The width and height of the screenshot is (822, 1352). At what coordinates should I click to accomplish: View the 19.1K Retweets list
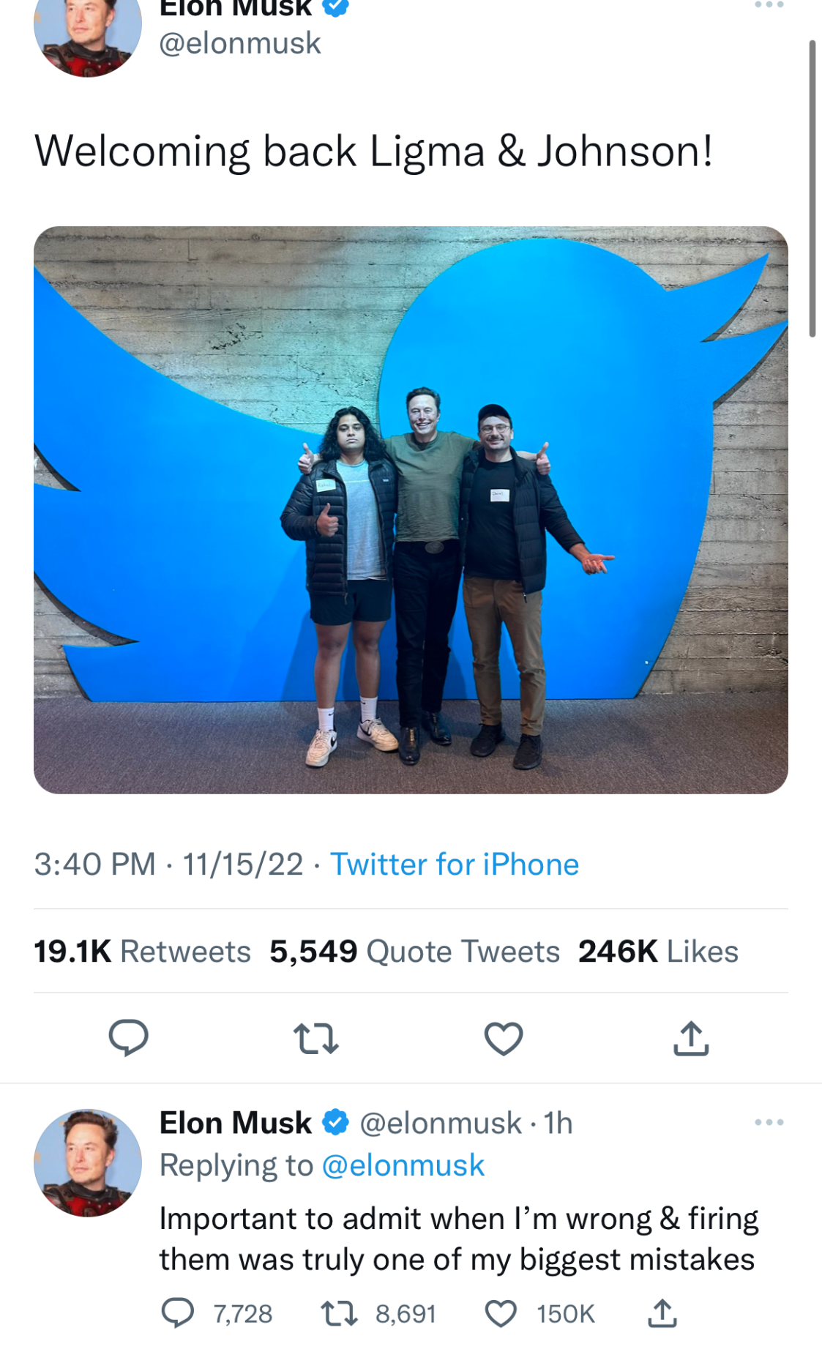(142, 952)
